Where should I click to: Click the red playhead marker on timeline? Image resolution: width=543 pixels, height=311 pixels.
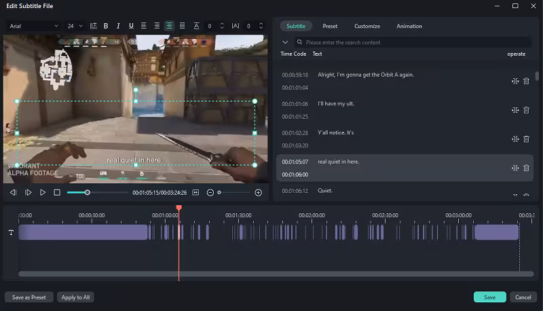click(x=179, y=208)
